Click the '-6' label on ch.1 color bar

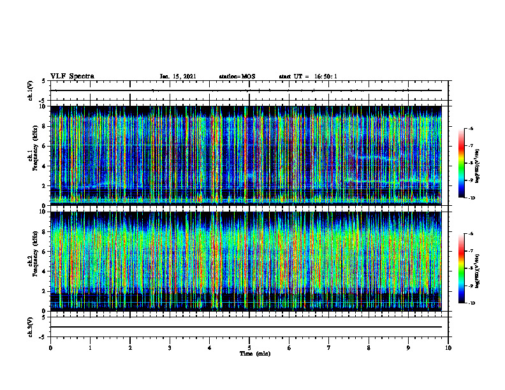coord(471,129)
